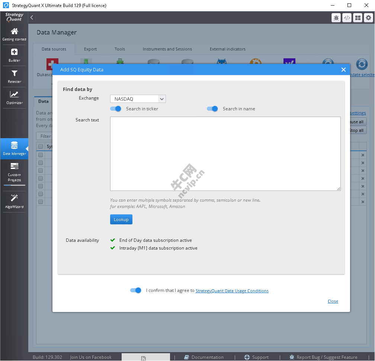Click the Build: 129.302 status text
Viewport: 375px width, 361px height.
click(47, 357)
